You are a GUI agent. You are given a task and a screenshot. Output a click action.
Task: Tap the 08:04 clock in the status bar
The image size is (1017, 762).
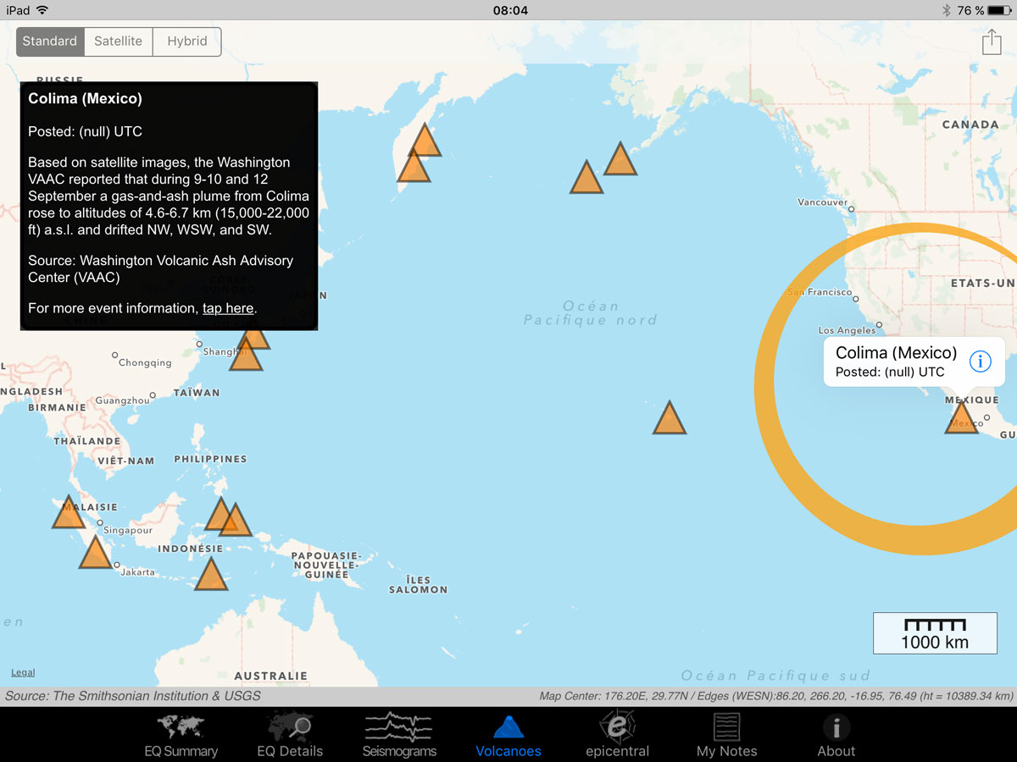click(510, 10)
